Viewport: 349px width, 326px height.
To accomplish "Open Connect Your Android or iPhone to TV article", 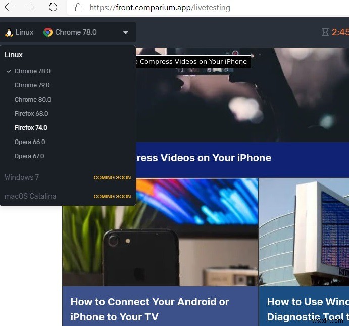I will (x=149, y=309).
